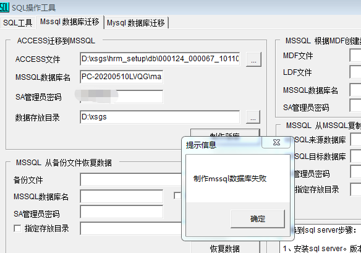361x253 pixels.
Task: Select the Mssql 数据库迁移 tab
Action: click(x=69, y=22)
